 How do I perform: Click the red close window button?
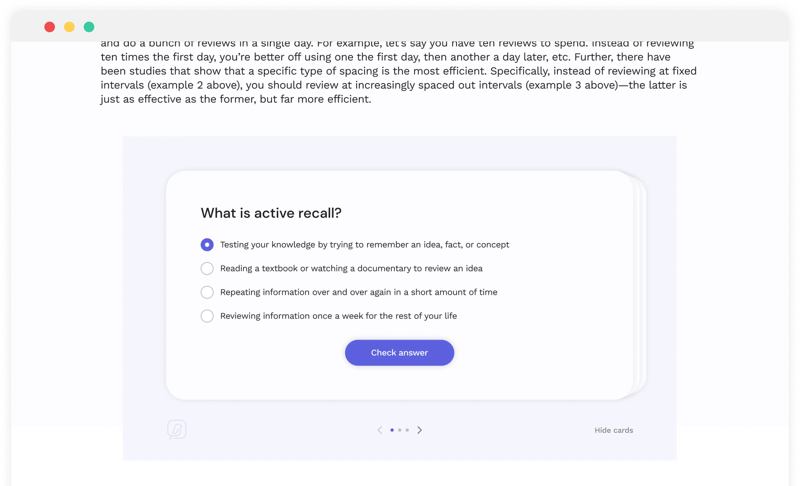[x=50, y=27]
